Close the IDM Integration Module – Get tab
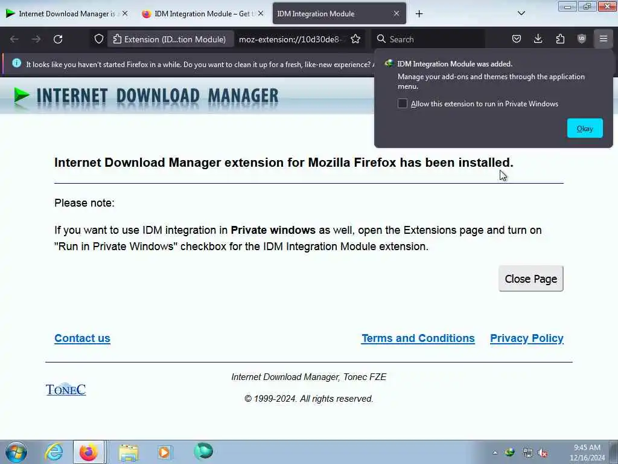618x464 pixels. (261, 13)
